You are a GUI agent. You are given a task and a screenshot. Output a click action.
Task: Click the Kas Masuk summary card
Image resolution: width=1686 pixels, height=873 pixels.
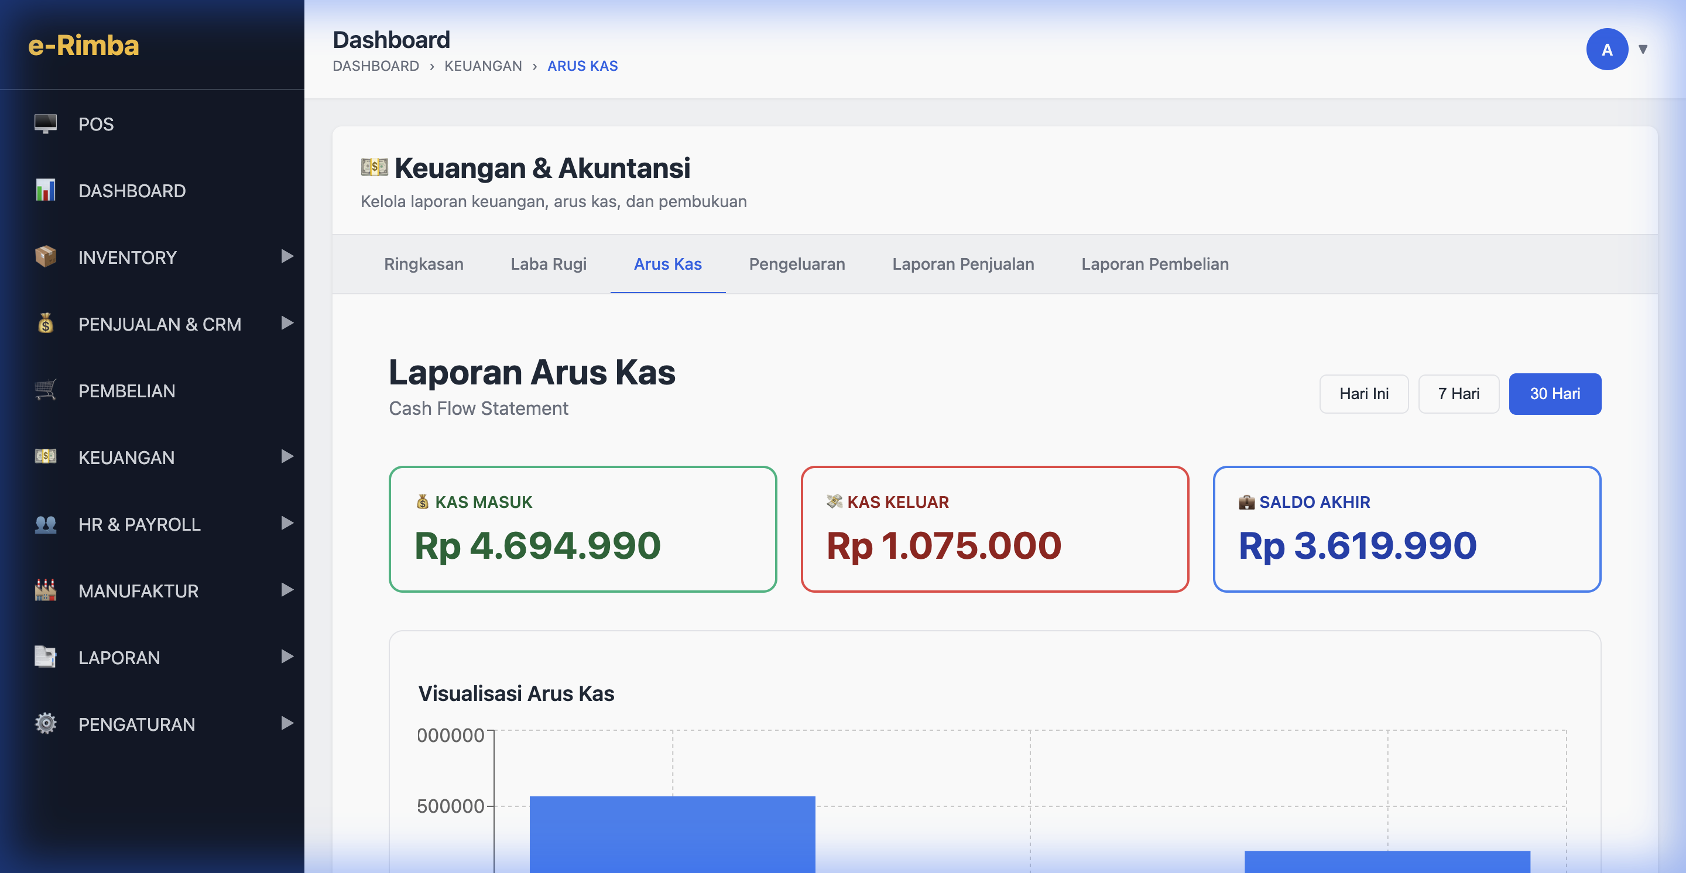(582, 528)
